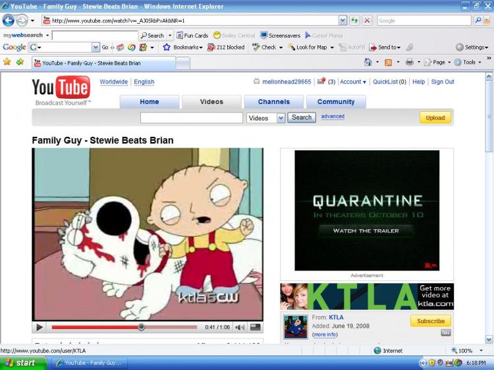Open Cursor Mania toolbar item
494x370 pixels.
[x=324, y=36]
